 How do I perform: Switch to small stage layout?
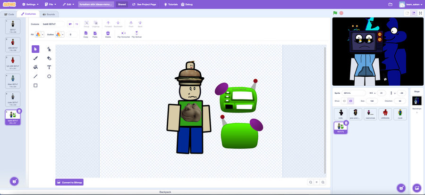(x=407, y=13)
